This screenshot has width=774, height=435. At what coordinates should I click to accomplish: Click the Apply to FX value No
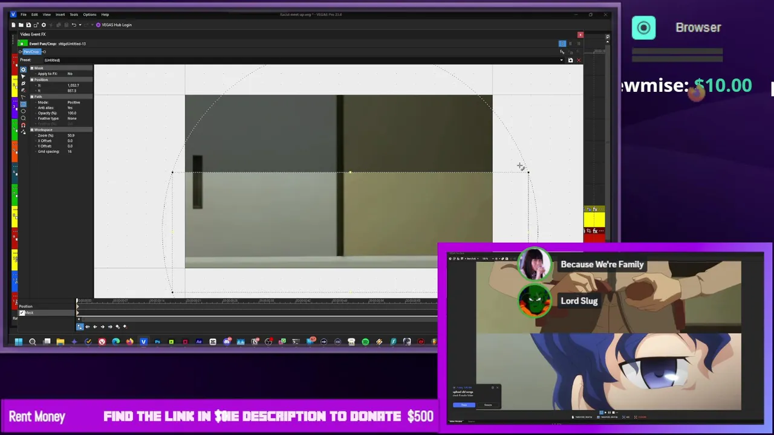(70, 74)
